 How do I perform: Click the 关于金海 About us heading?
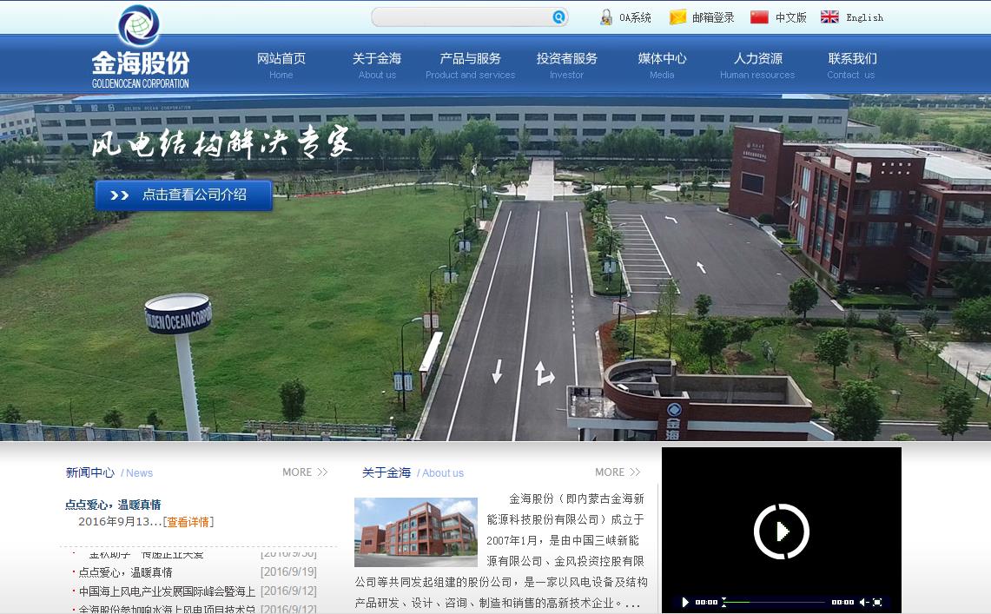[x=413, y=472]
